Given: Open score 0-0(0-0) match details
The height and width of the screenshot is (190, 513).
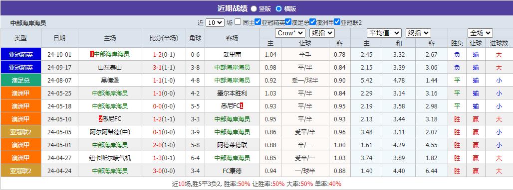Looking at the screenshot, I should point(164,106).
